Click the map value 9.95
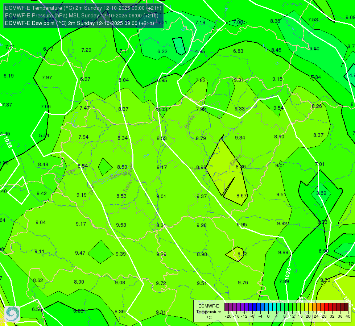 click(x=242, y=225)
